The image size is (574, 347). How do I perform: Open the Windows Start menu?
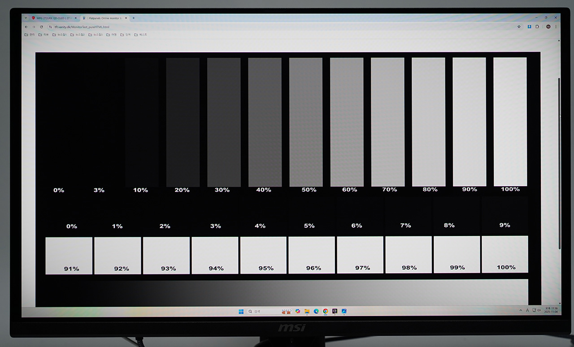(x=241, y=311)
